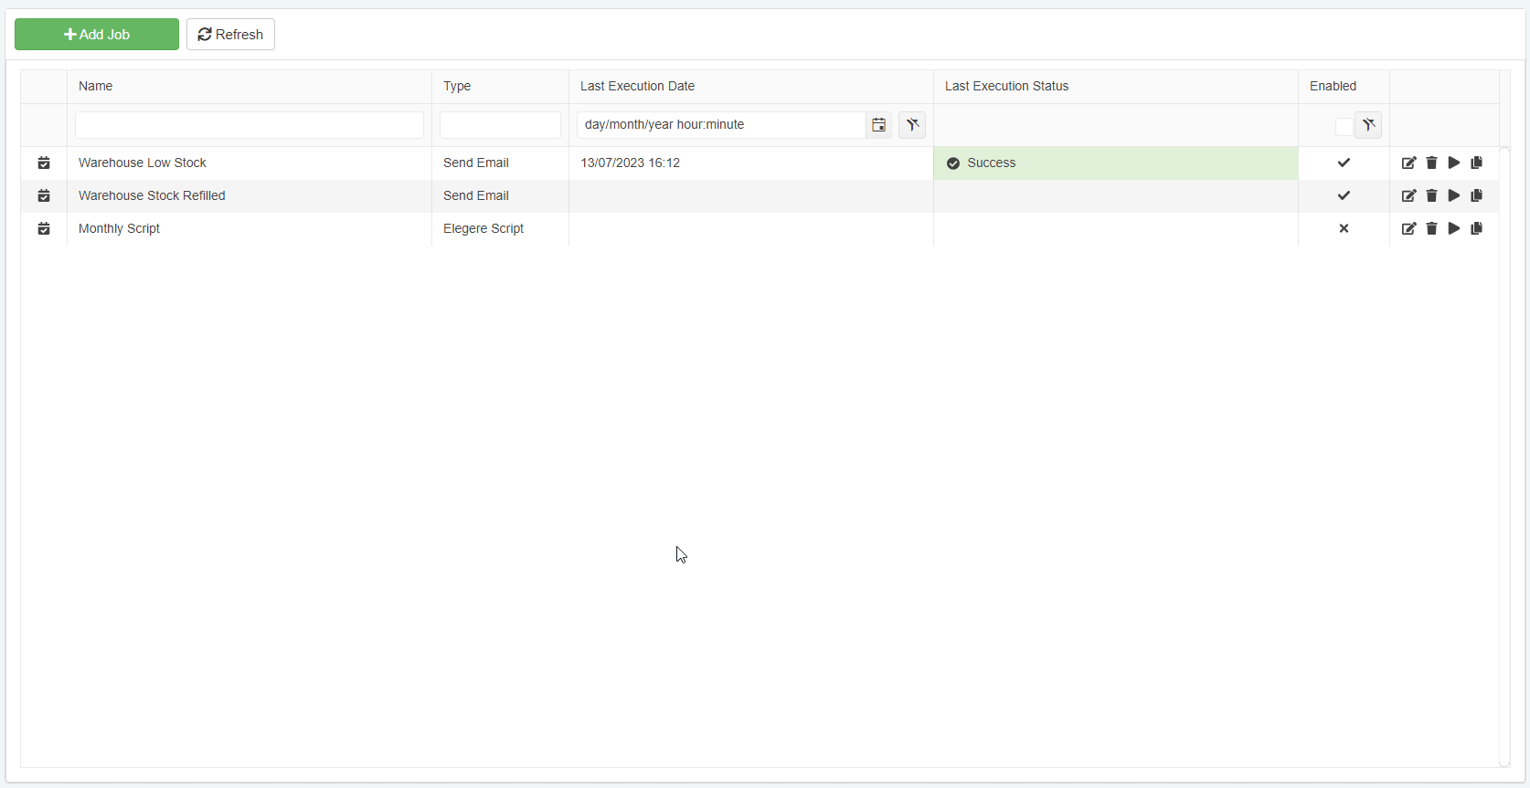1530x788 pixels.
Task: Delete the Monthly Script job
Action: (x=1431, y=229)
